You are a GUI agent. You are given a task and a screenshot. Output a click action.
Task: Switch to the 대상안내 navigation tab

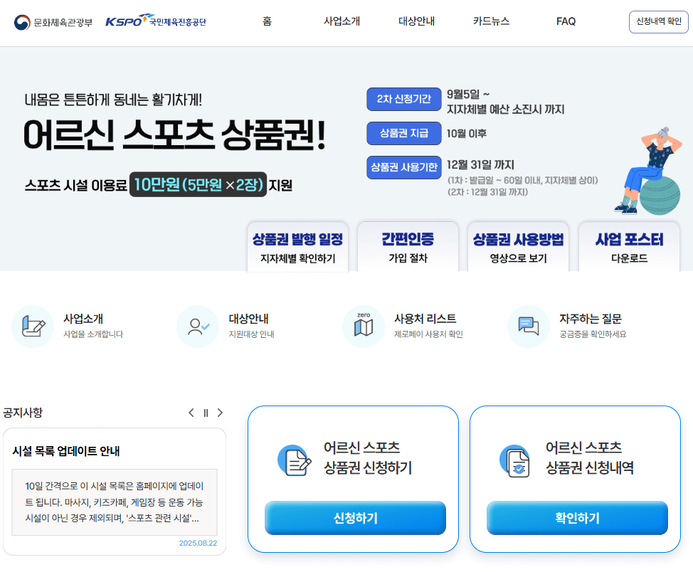417,21
